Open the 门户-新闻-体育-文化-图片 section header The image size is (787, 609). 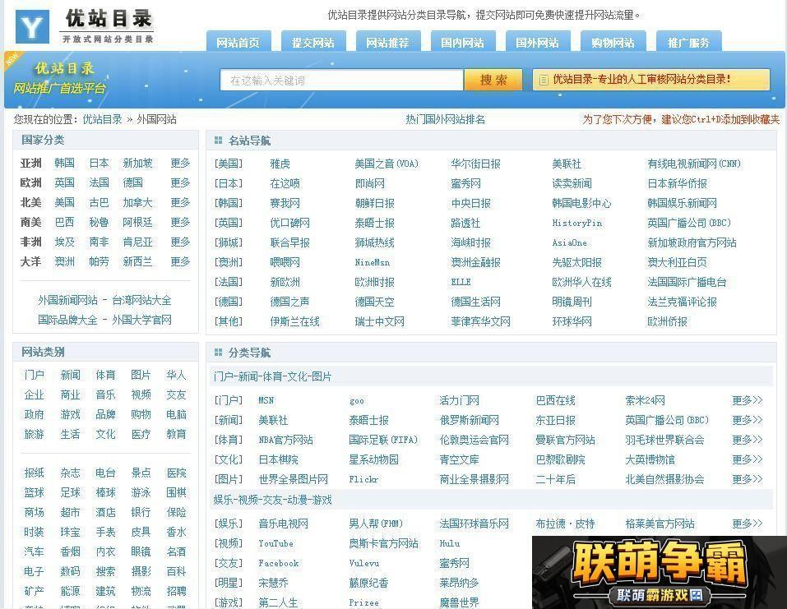click(272, 376)
